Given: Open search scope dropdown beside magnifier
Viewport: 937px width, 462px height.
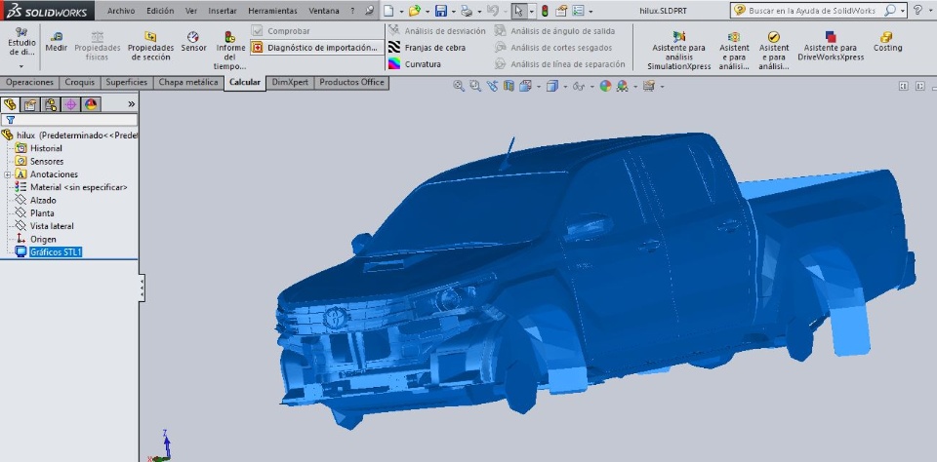Looking at the screenshot, I should point(902,11).
